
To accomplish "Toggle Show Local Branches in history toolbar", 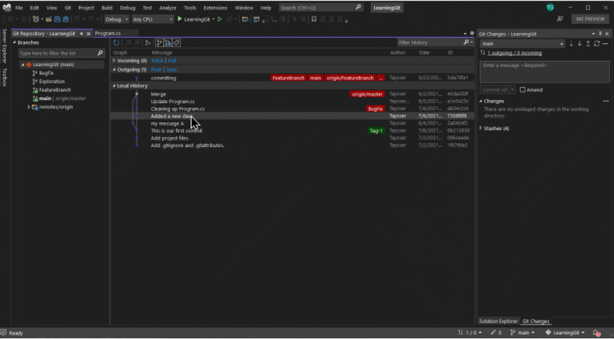I will coord(160,42).
